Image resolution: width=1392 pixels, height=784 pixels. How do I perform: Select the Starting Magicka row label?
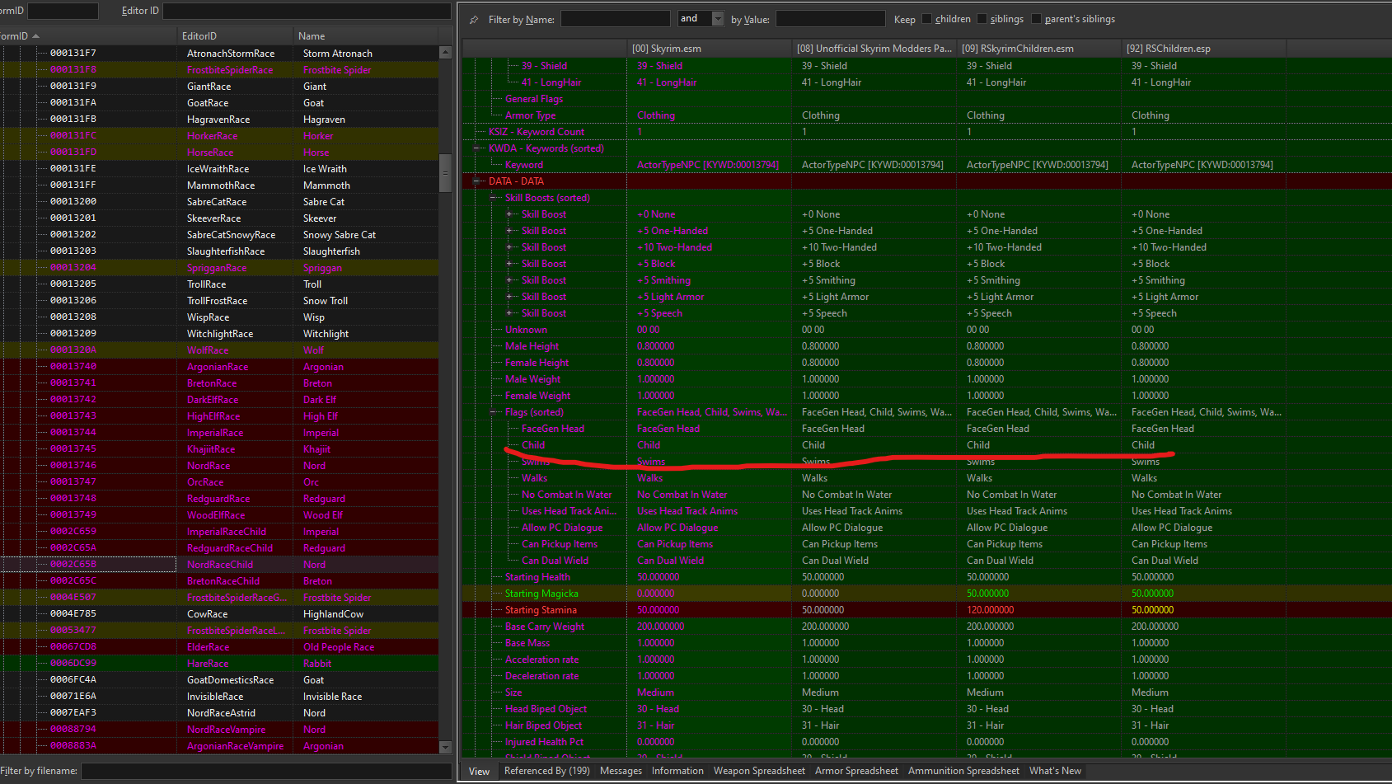click(x=541, y=594)
